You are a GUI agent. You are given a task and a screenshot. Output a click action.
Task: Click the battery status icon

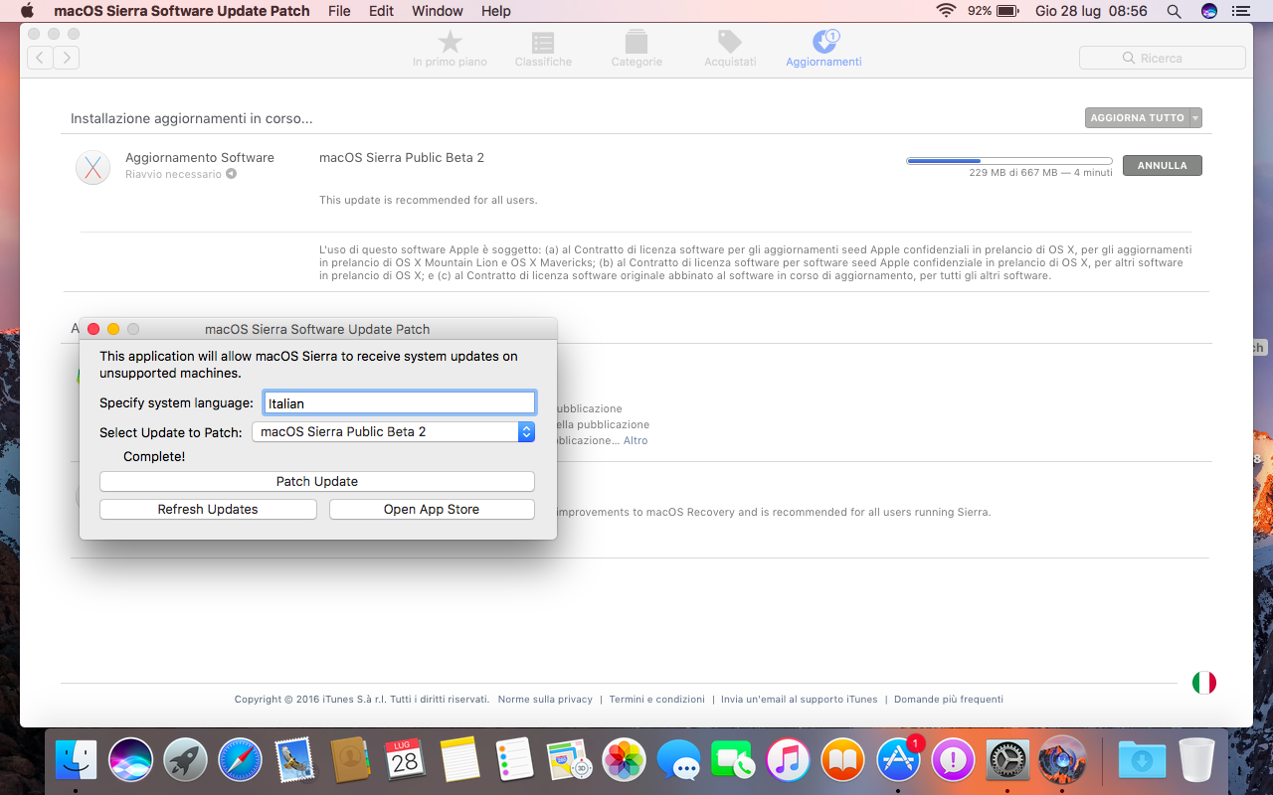1006,11
